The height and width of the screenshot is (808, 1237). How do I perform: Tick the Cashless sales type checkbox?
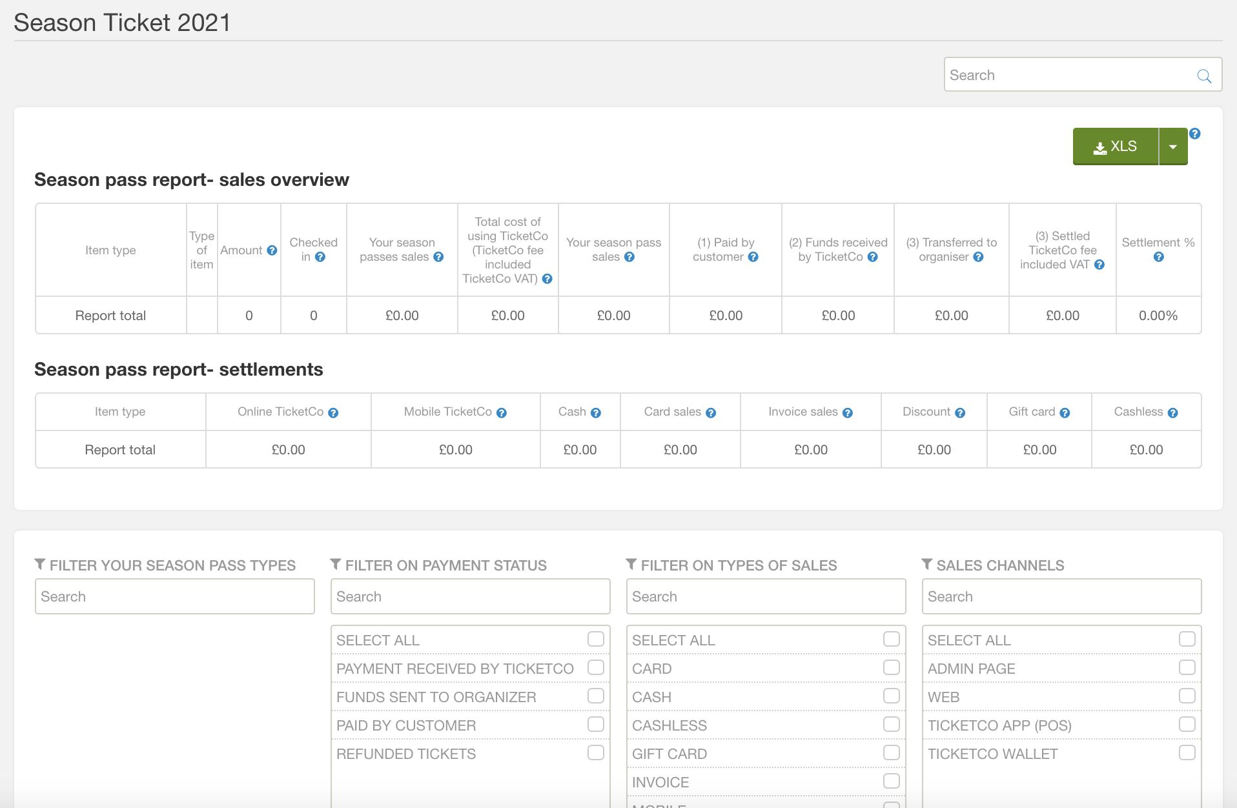(x=891, y=724)
